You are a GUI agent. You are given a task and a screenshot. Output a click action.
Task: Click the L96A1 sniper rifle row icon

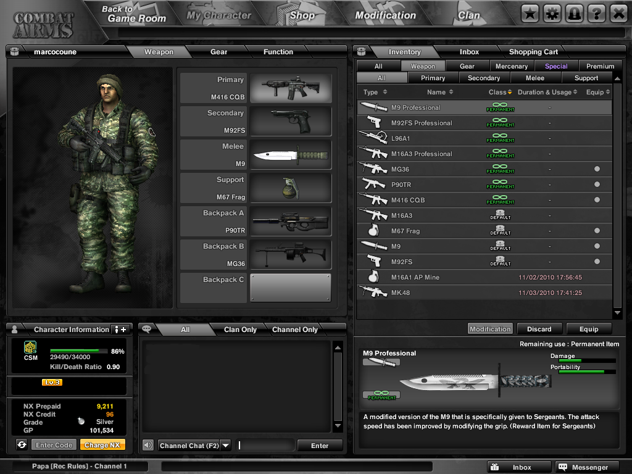(x=373, y=138)
